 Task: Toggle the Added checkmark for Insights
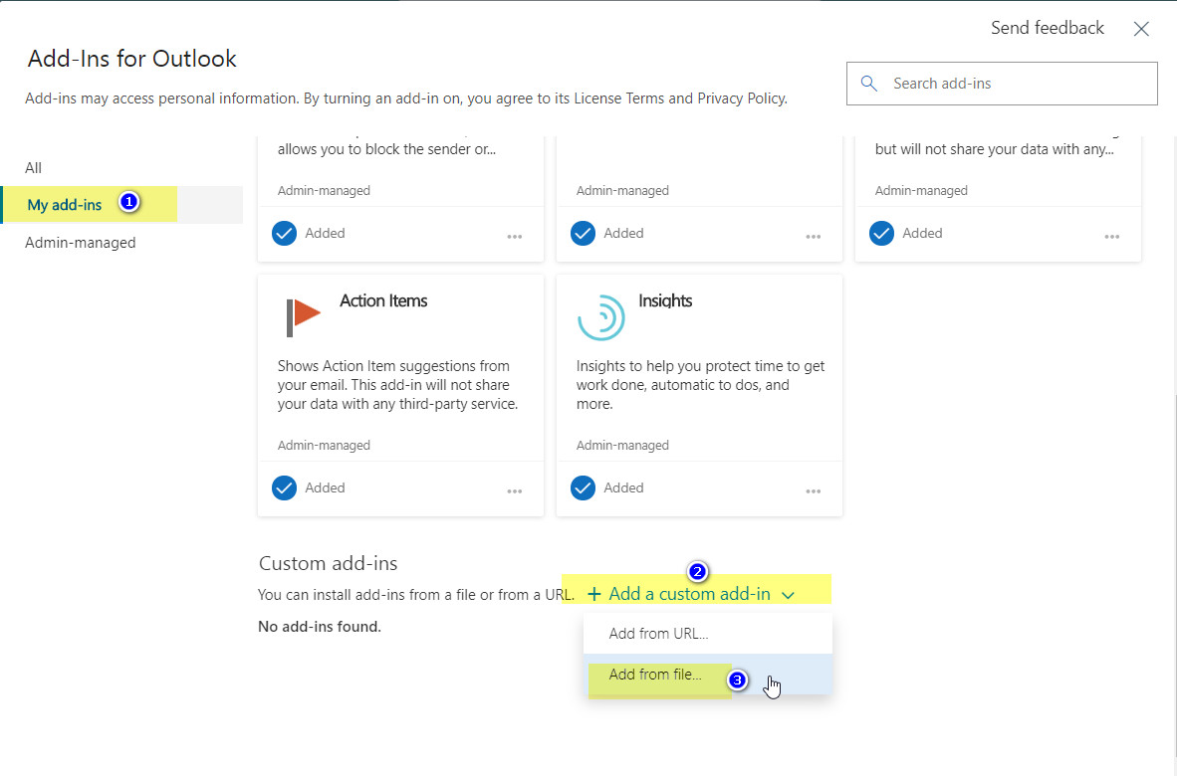(x=584, y=487)
